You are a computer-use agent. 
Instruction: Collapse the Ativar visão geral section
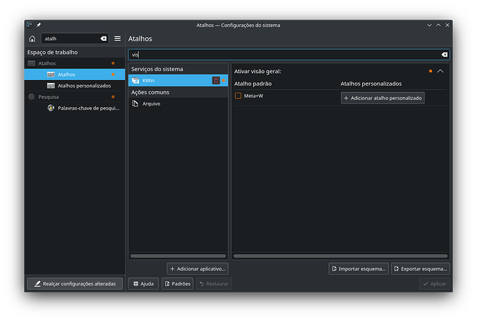click(440, 71)
